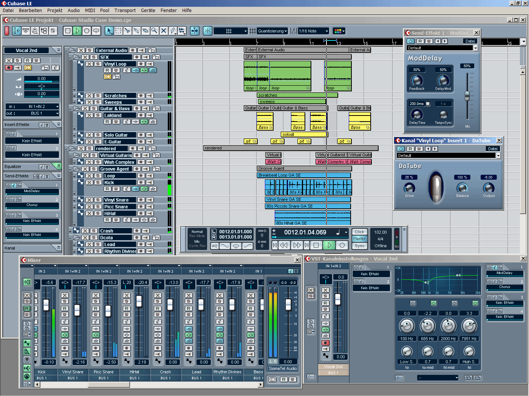Click Stop in the transport panel
The width and height of the screenshot is (529, 396).
316,245
